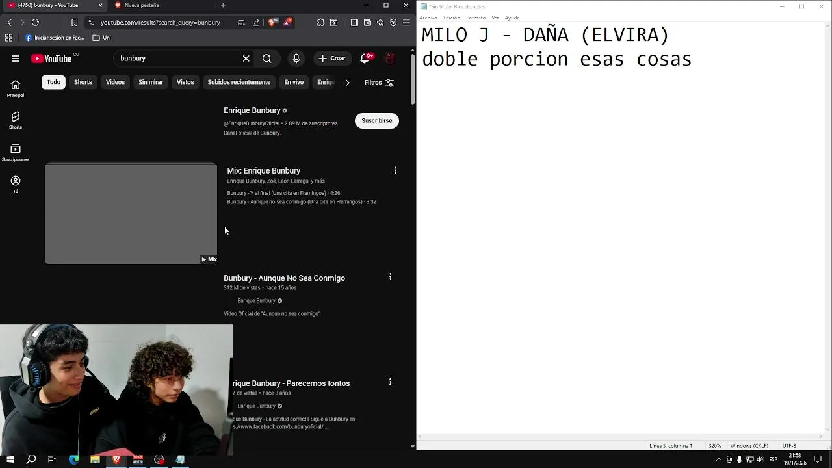Image resolution: width=832 pixels, height=468 pixels.
Task: Open Iniciar sesión en Facebook bookmark
Action: tap(55, 38)
